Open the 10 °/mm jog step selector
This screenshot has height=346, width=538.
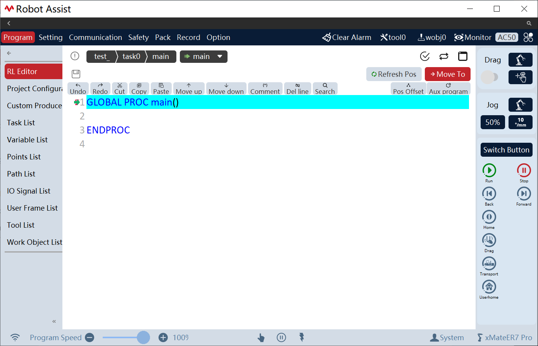pyautogui.click(x=521, y=122)
